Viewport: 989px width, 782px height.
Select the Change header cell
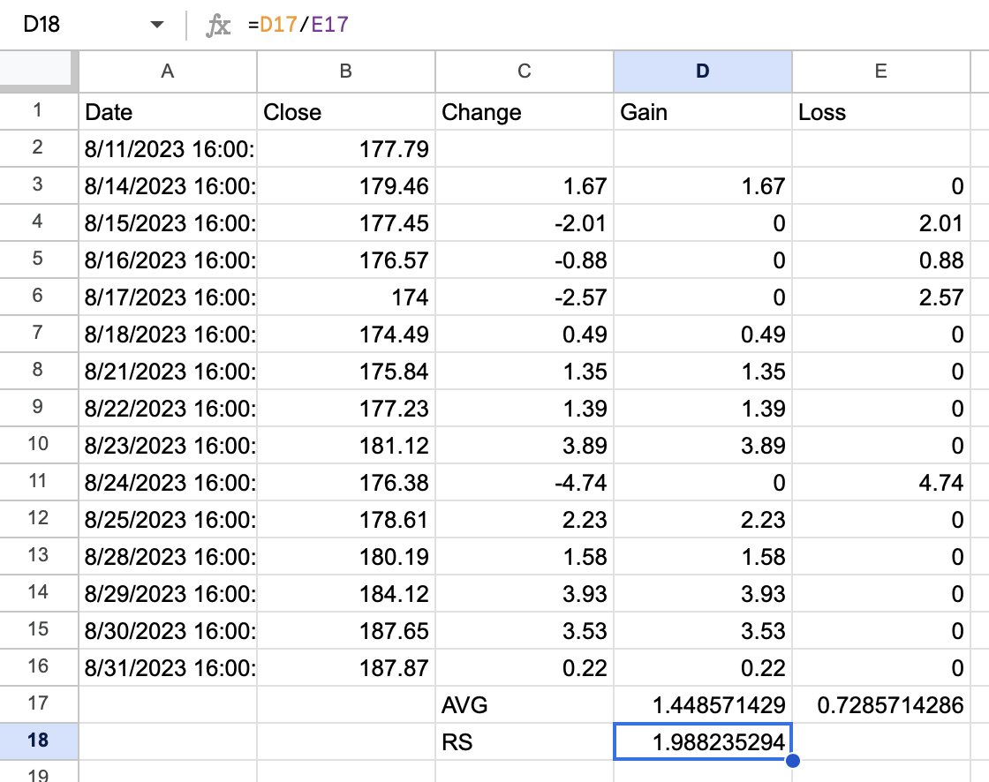(x=525, y=111)
